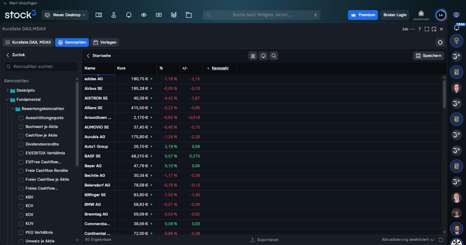The width and height of the screenshot is (466, 245).
Task: Tick the EV/EBITDA Verhältnis checkbox
Action: [21, 153]
